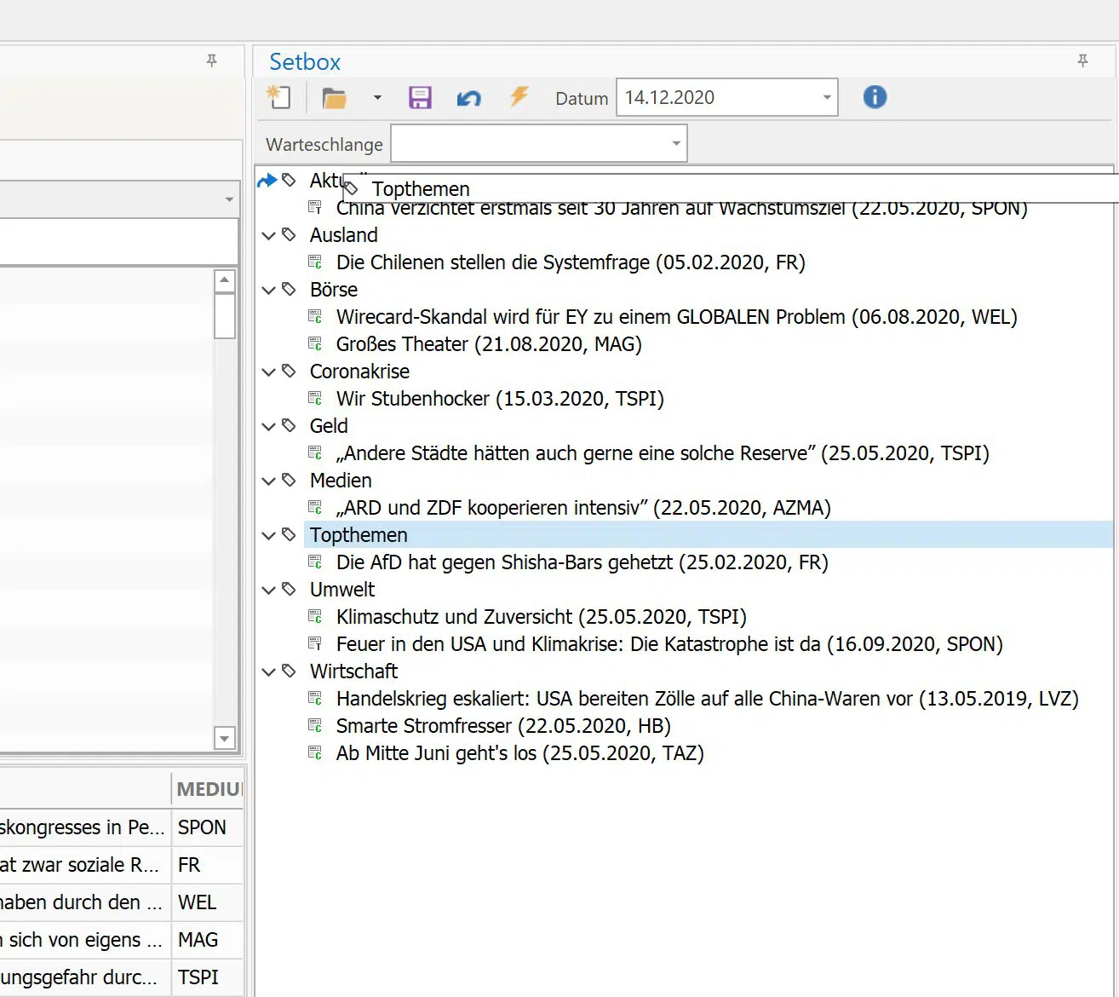Select the Ausland tree node
This screenshot has width=1119, height=997.
tap(343, 235)
